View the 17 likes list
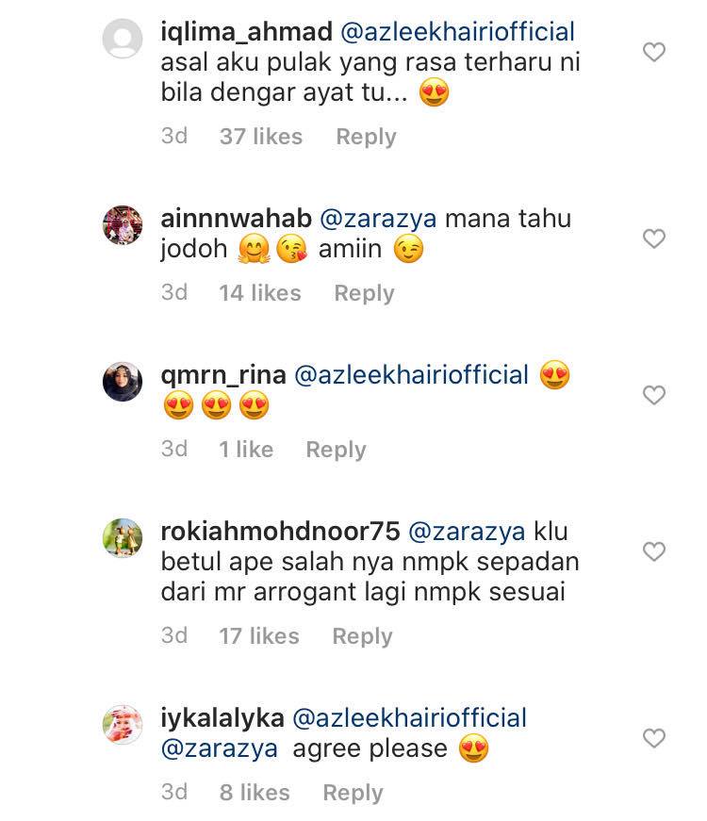Screen dimensions: 707x821 coord(258,636)
